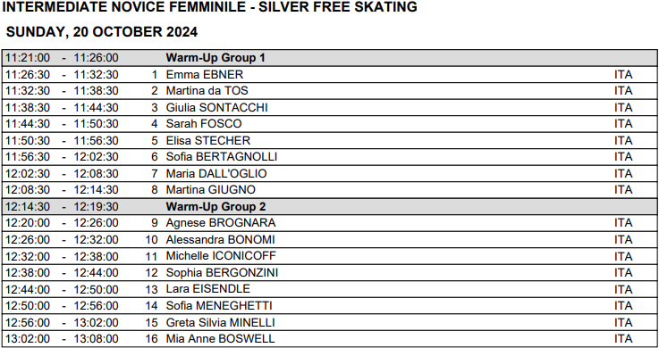Click the Sunday, 20 October 2024 heading

click(x=102, y=32)
